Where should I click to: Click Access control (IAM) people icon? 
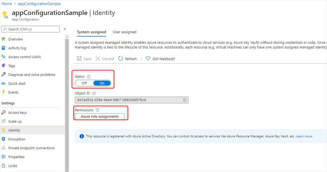point(3,57)
